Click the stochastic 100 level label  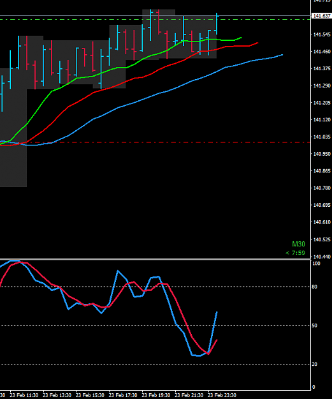click(x=316, y=264)
